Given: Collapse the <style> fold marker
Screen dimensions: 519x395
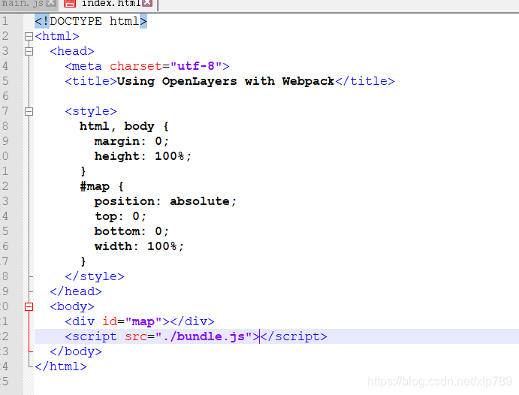Looking at the screenshot, I should 29,111.
